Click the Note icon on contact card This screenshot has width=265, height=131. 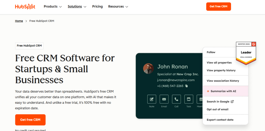(x=152, y=99)
